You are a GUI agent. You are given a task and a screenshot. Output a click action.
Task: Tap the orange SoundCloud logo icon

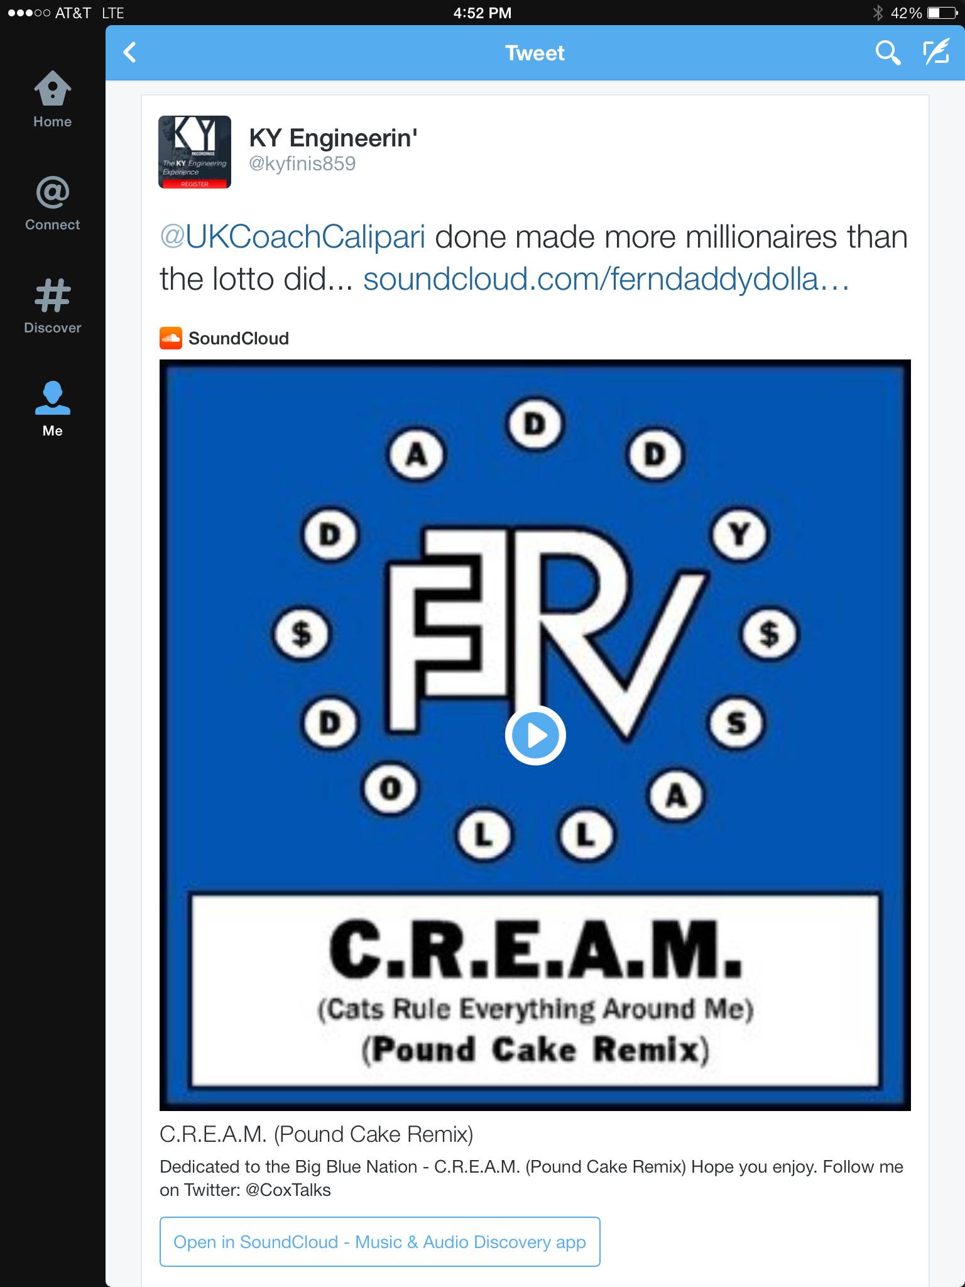coord(171,338)
